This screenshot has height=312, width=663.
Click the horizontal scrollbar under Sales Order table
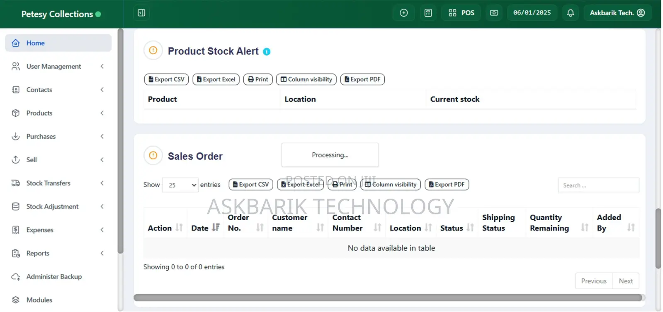click(388, 298)
